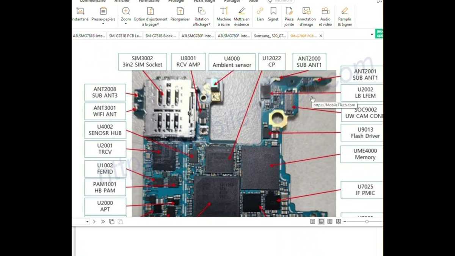Click the U9013 Flash Driver label
455x256 pixels.
[x=362, y=133]
